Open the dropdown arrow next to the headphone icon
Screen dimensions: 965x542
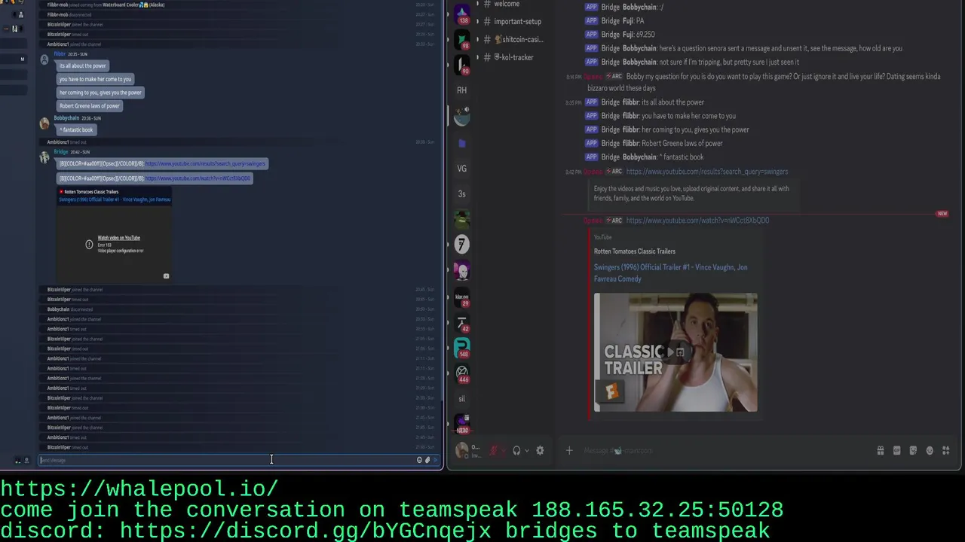click(526, 451)
